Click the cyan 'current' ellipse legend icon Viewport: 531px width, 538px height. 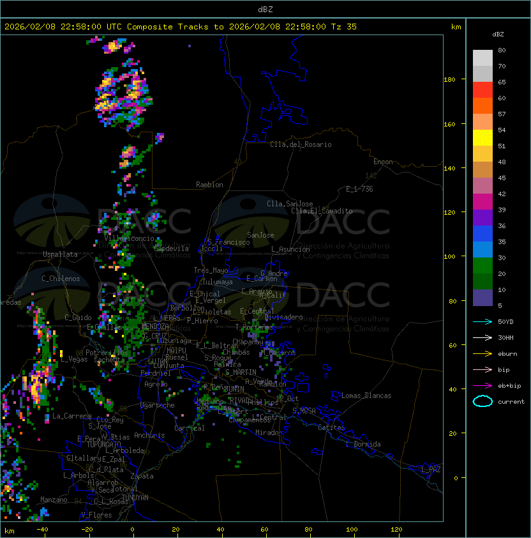(x=482, y=401)
